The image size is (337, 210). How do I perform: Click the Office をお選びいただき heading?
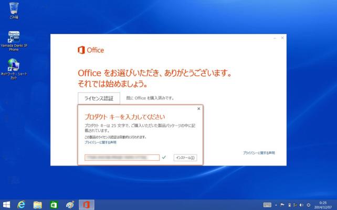(155, 73)
